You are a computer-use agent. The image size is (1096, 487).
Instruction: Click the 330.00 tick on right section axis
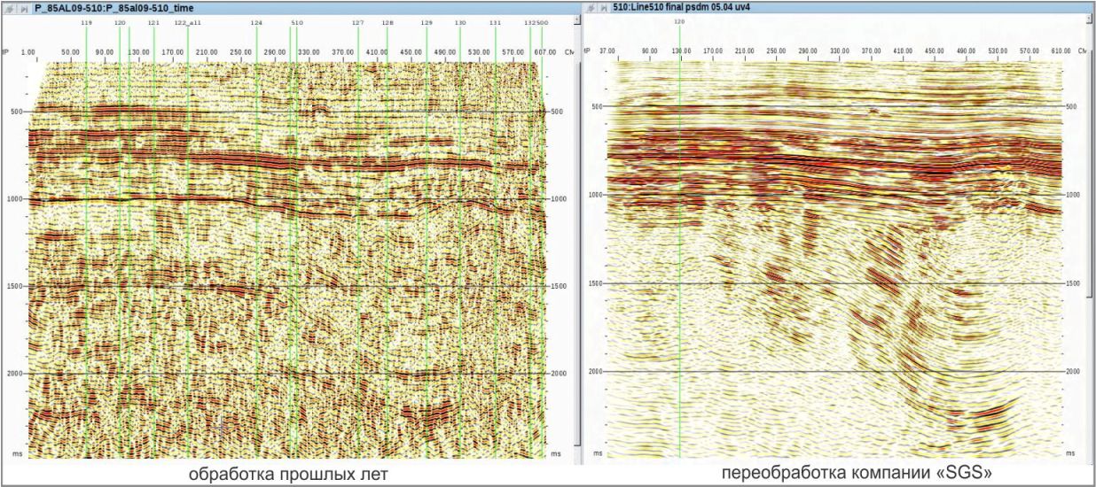[839, 51]
